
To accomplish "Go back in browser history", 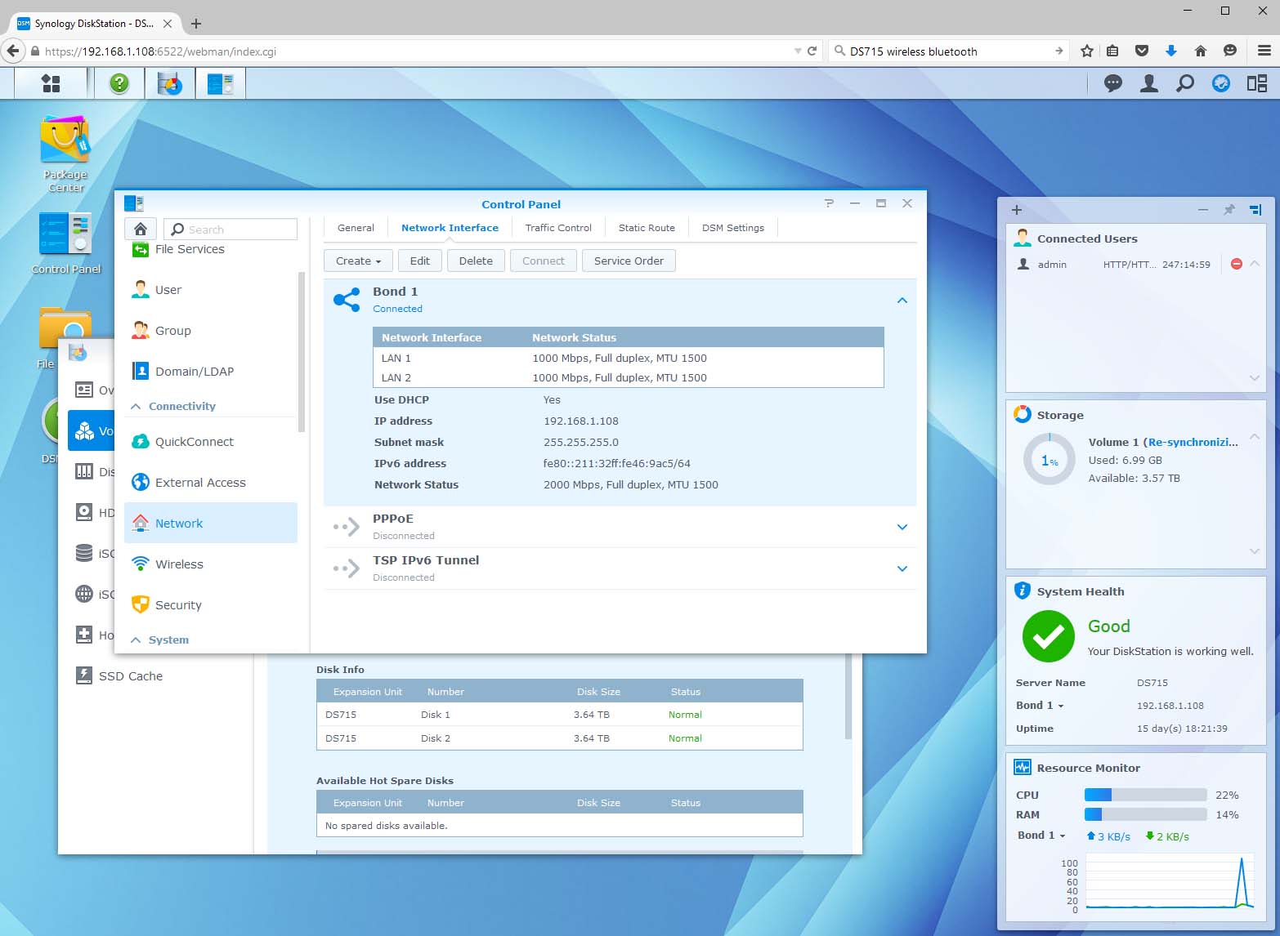I will click(x=12, y=51).
